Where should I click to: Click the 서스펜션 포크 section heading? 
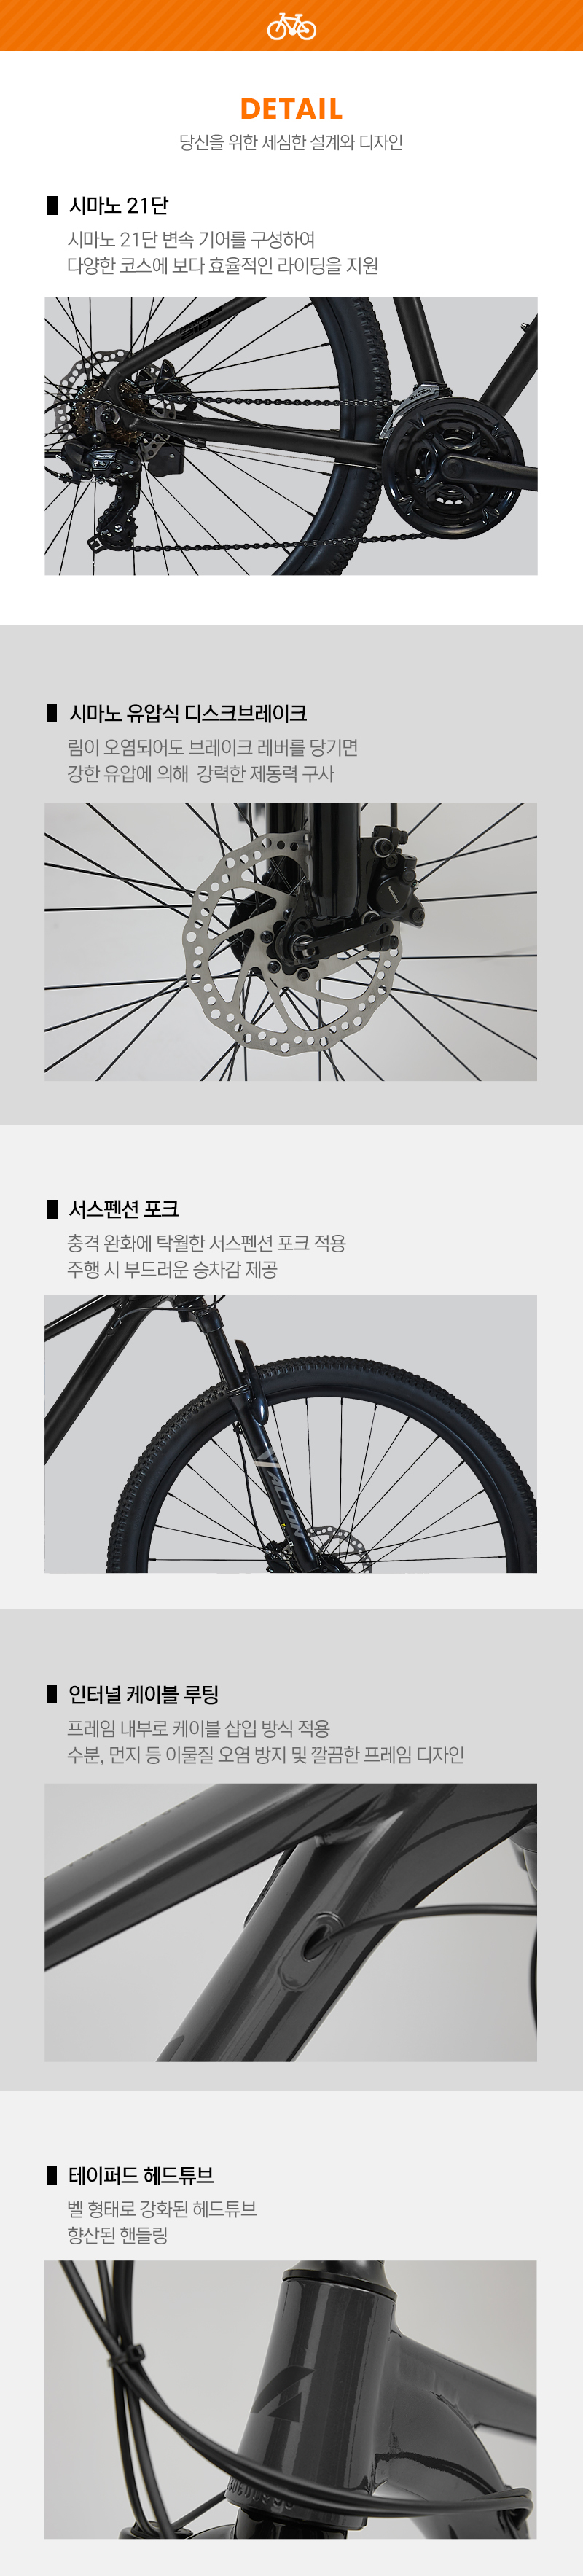point(123,1209)
